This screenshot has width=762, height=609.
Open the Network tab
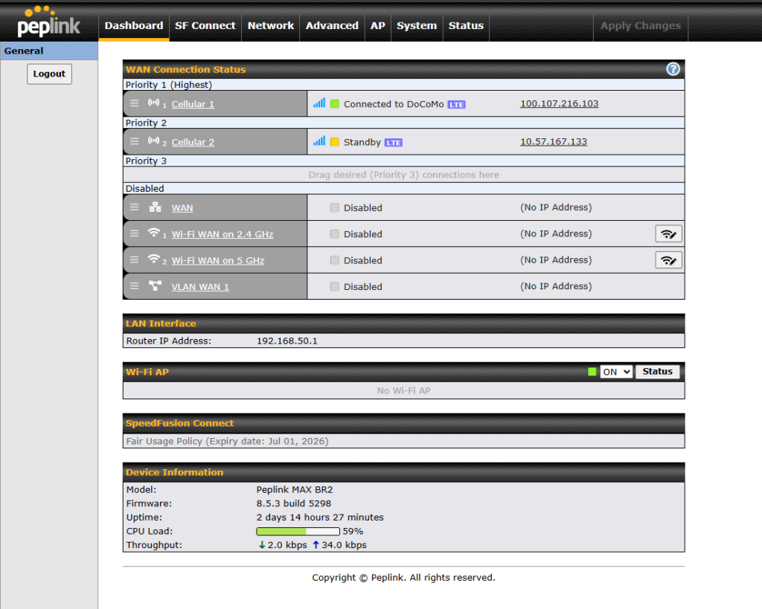point(271,25)
